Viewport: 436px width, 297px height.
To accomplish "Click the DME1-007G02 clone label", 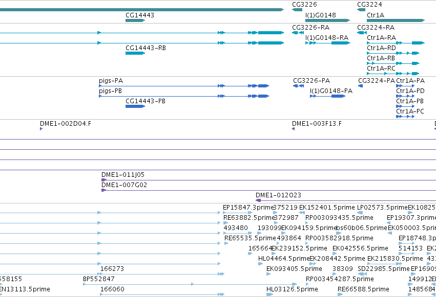I will point(124,185).
